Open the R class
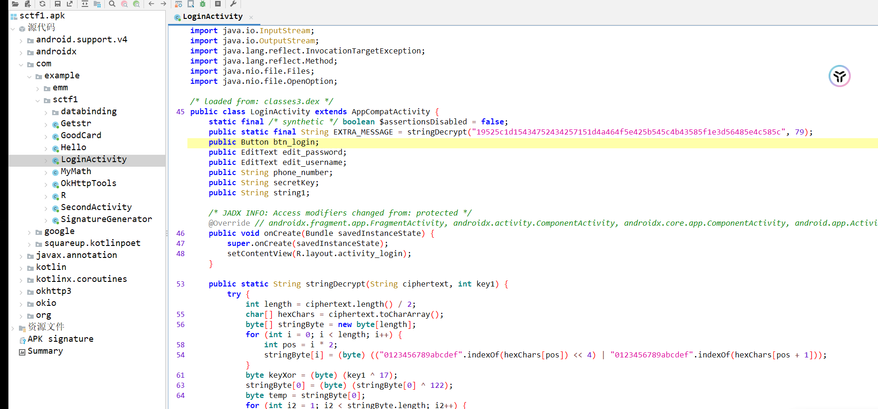 (63, 195)
